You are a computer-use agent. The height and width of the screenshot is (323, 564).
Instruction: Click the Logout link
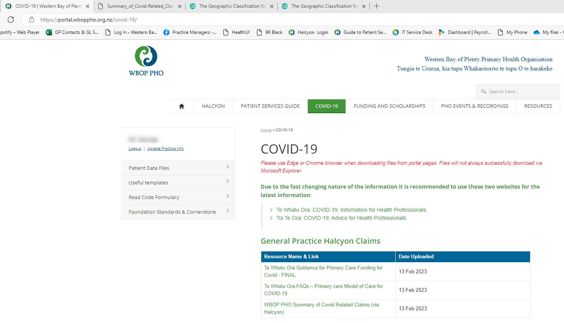135,149
